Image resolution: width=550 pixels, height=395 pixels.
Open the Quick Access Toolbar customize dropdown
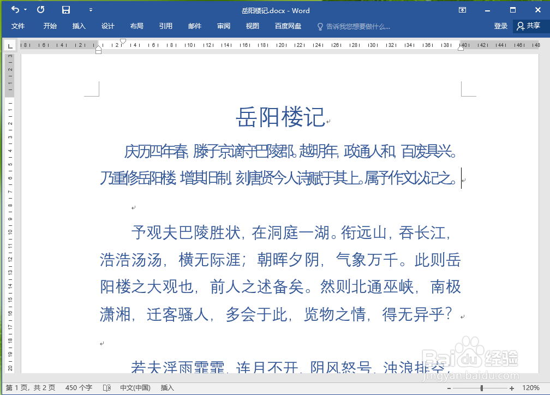click(91, 9)
